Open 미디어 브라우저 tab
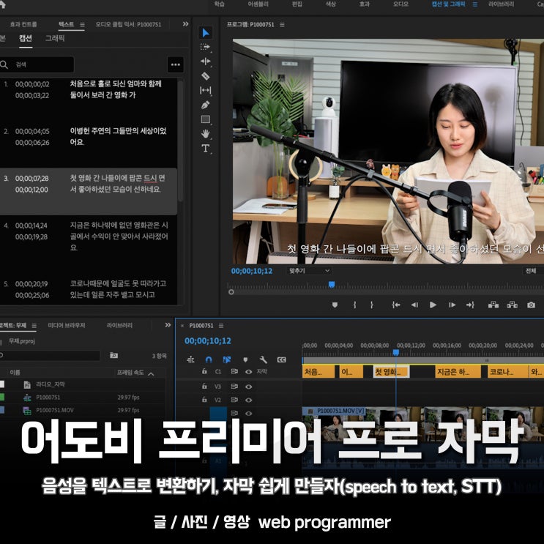The width and height of the screenshot is (544, 544). point(67,325)
